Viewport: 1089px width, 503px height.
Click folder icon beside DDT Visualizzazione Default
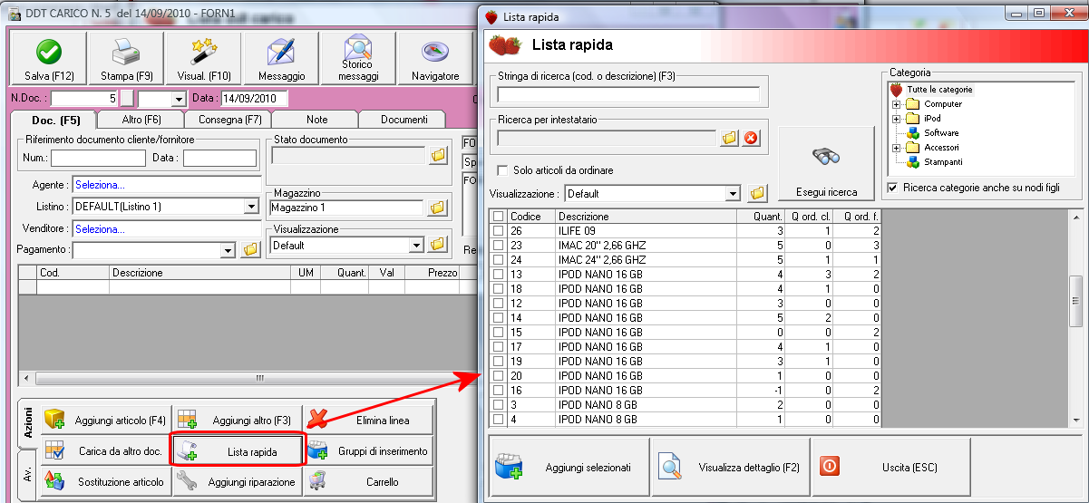click(x=438, y=245)
